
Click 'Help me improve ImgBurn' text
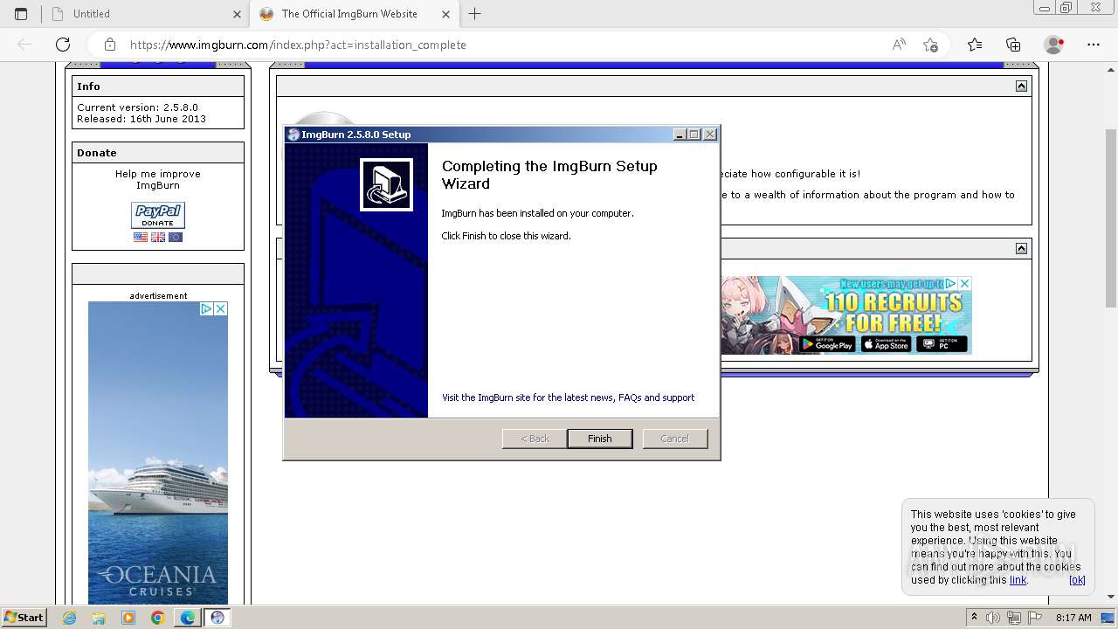tap(158, 179)
